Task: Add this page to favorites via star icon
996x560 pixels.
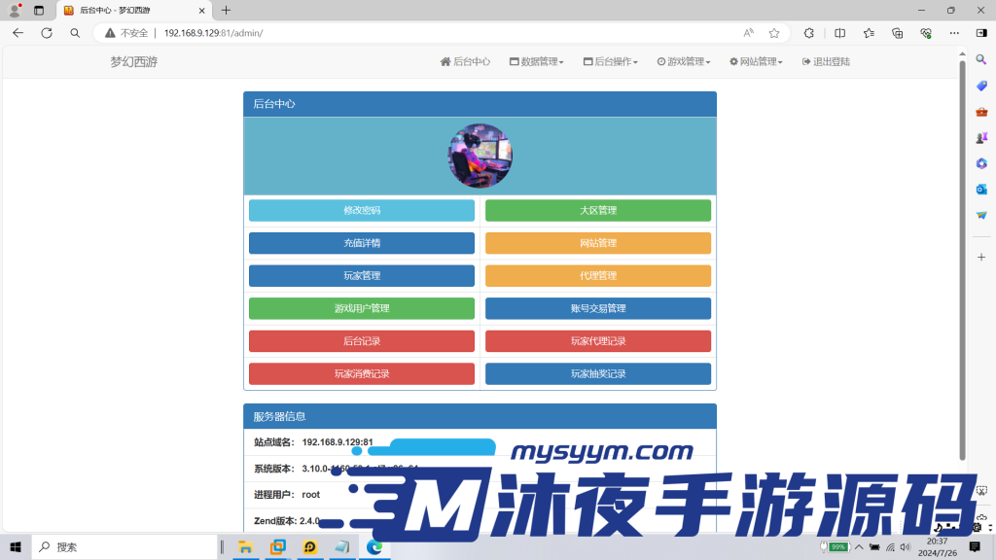Action: coord(774,32)
